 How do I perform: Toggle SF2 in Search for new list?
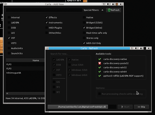click(54, 87)
